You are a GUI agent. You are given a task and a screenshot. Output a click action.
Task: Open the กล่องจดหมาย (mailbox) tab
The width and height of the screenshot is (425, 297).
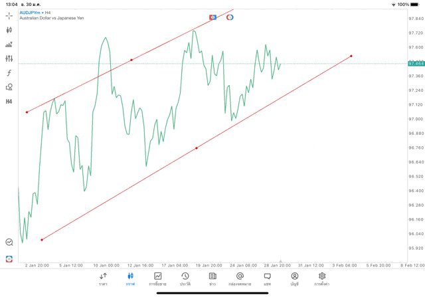(x=240, y=278)
